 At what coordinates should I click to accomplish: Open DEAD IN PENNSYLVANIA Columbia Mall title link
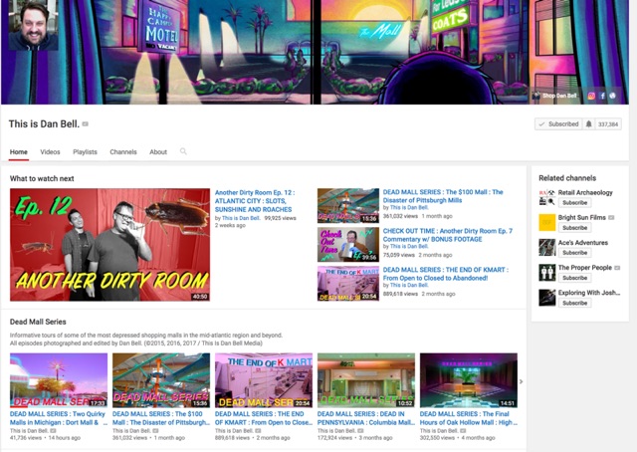coord(366,418)
